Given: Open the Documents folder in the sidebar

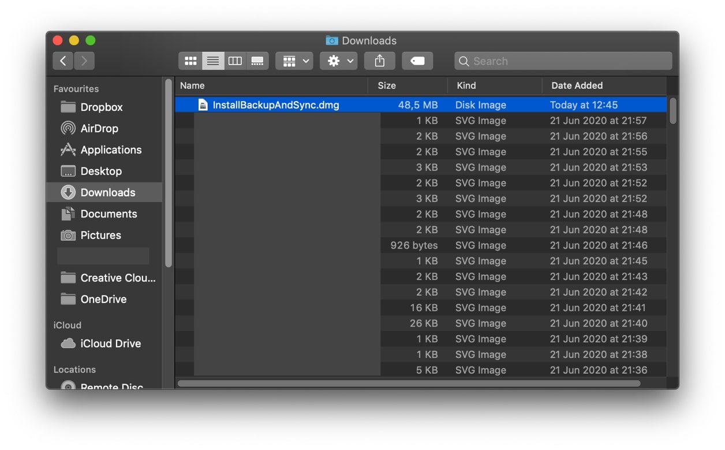Looking at the screenshot, I should pyautogui.click(x=110, y=213).
